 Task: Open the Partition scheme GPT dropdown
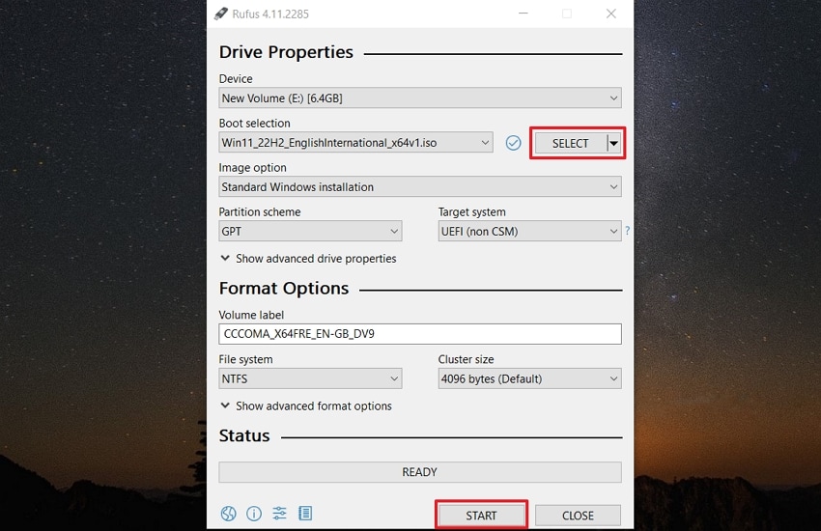coord(310,232)
